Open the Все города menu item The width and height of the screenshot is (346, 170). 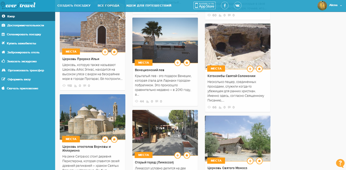click(108, 6)
